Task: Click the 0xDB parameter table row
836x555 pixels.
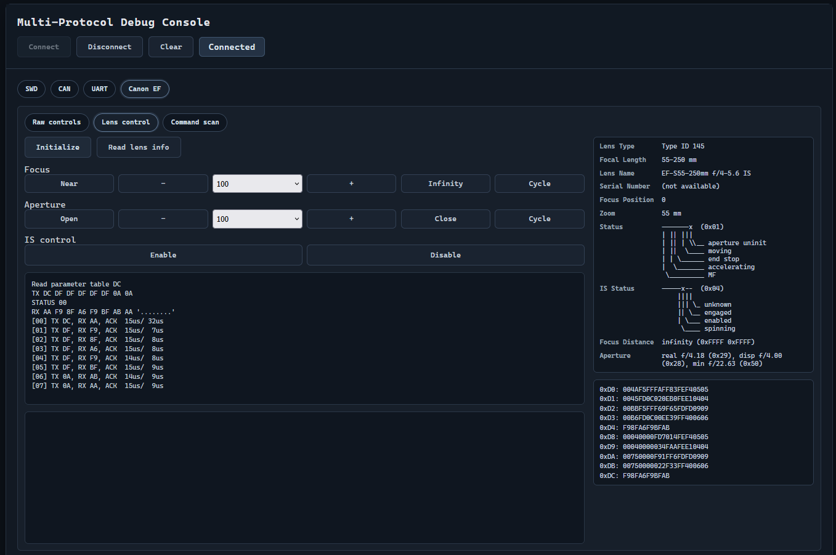Action: point(654,466)
